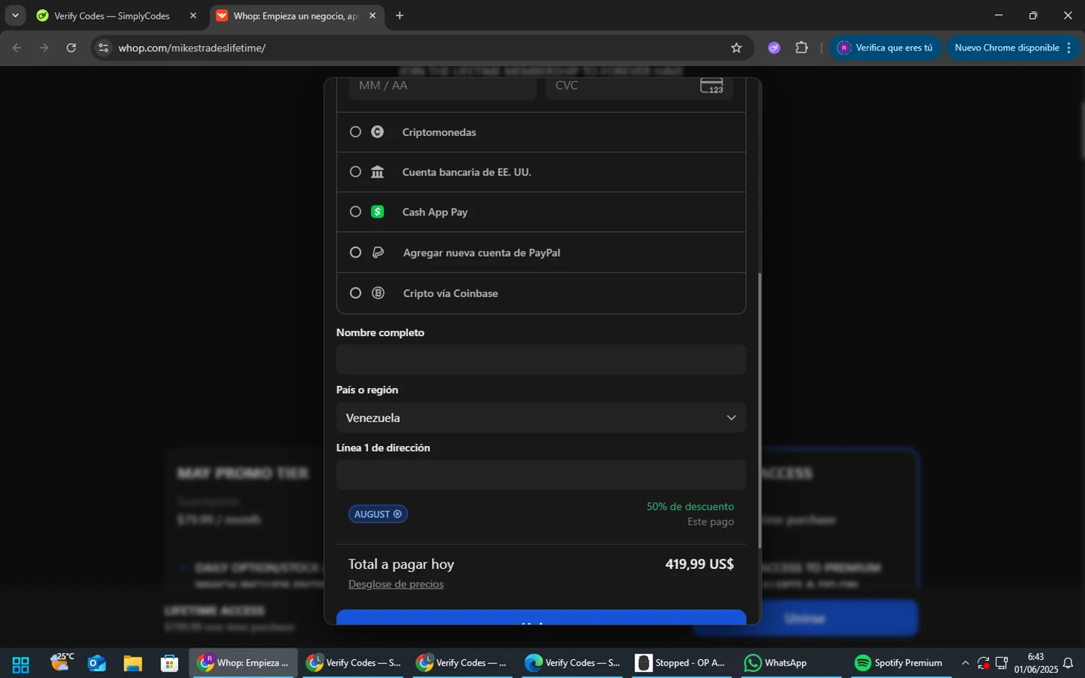Open Microsoft Store from the taskbar
This screenshot has height=678, width=1085.
pyautogui.click(x=169, y=664)
